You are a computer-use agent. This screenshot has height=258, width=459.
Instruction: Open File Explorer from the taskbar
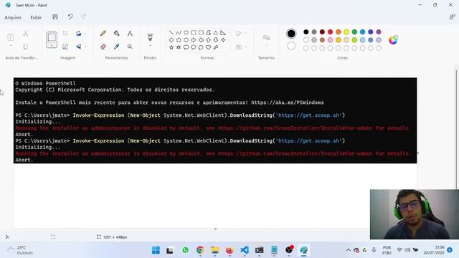coord(215,250)
